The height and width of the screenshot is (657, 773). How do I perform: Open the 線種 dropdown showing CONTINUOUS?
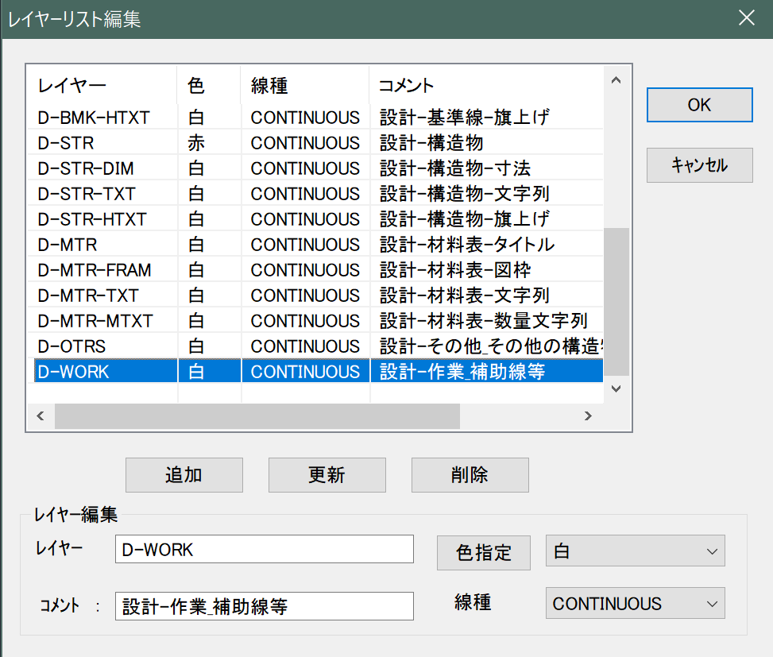point(635,603)
